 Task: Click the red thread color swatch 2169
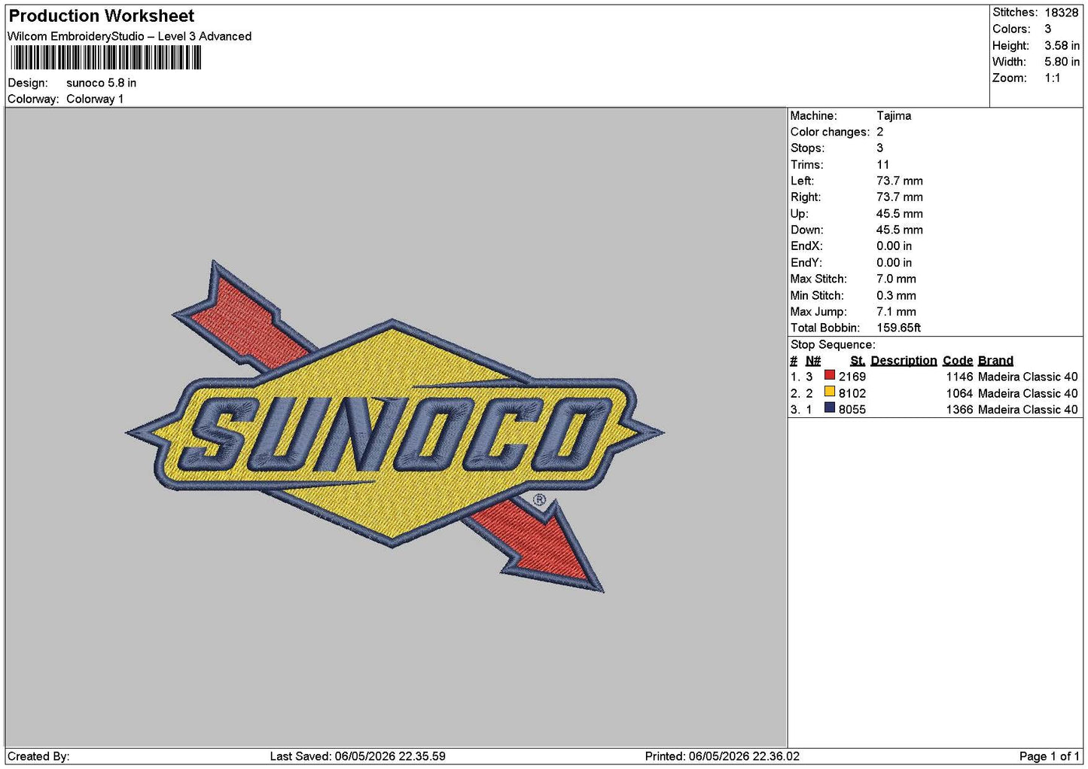pyautogui.click(x=830, y=375)
